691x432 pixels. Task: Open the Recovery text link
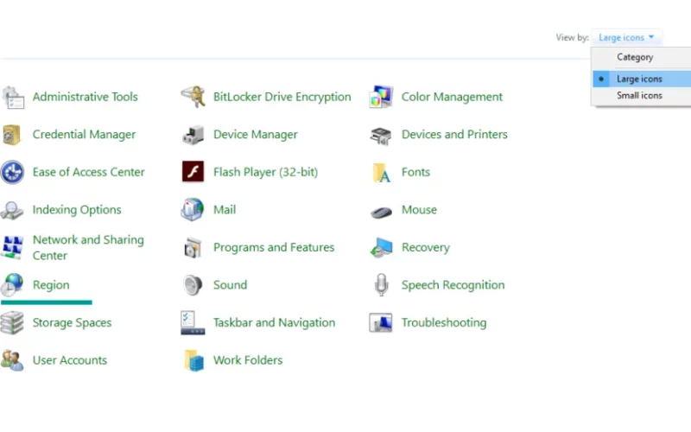[426, 247]
